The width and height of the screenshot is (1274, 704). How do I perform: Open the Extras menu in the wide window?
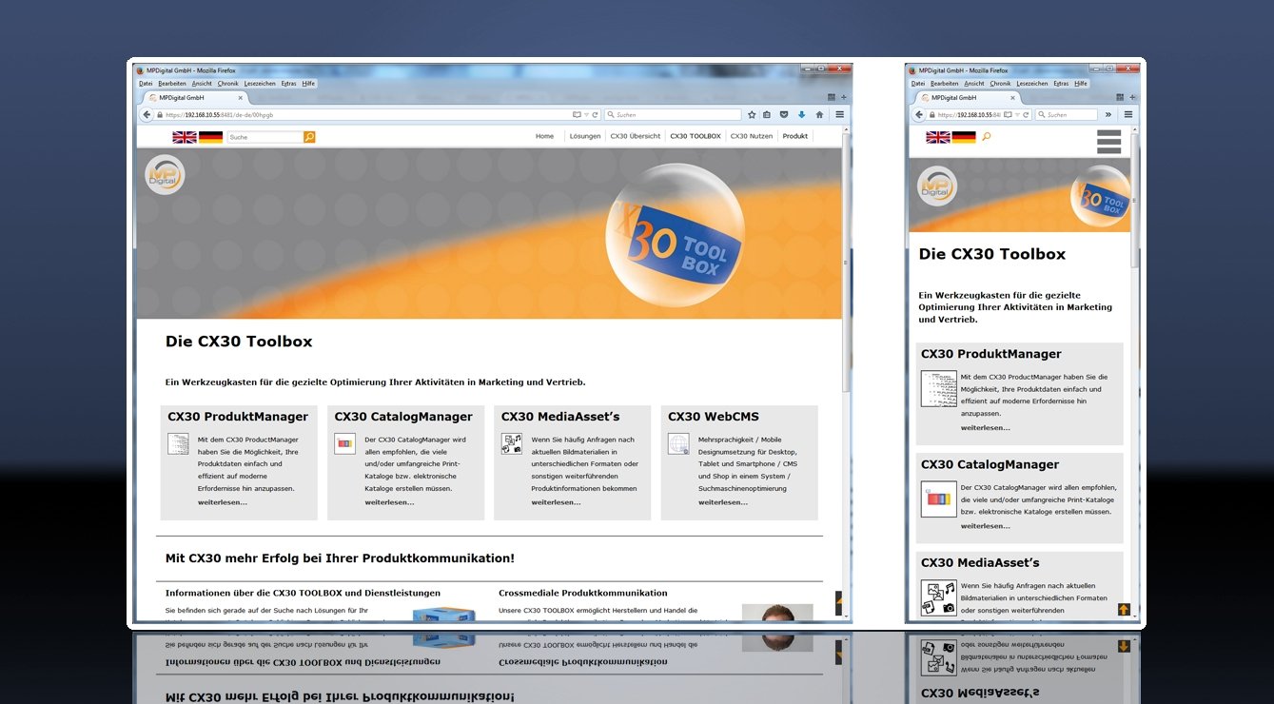pyautogui.click(x=288, y=84)
